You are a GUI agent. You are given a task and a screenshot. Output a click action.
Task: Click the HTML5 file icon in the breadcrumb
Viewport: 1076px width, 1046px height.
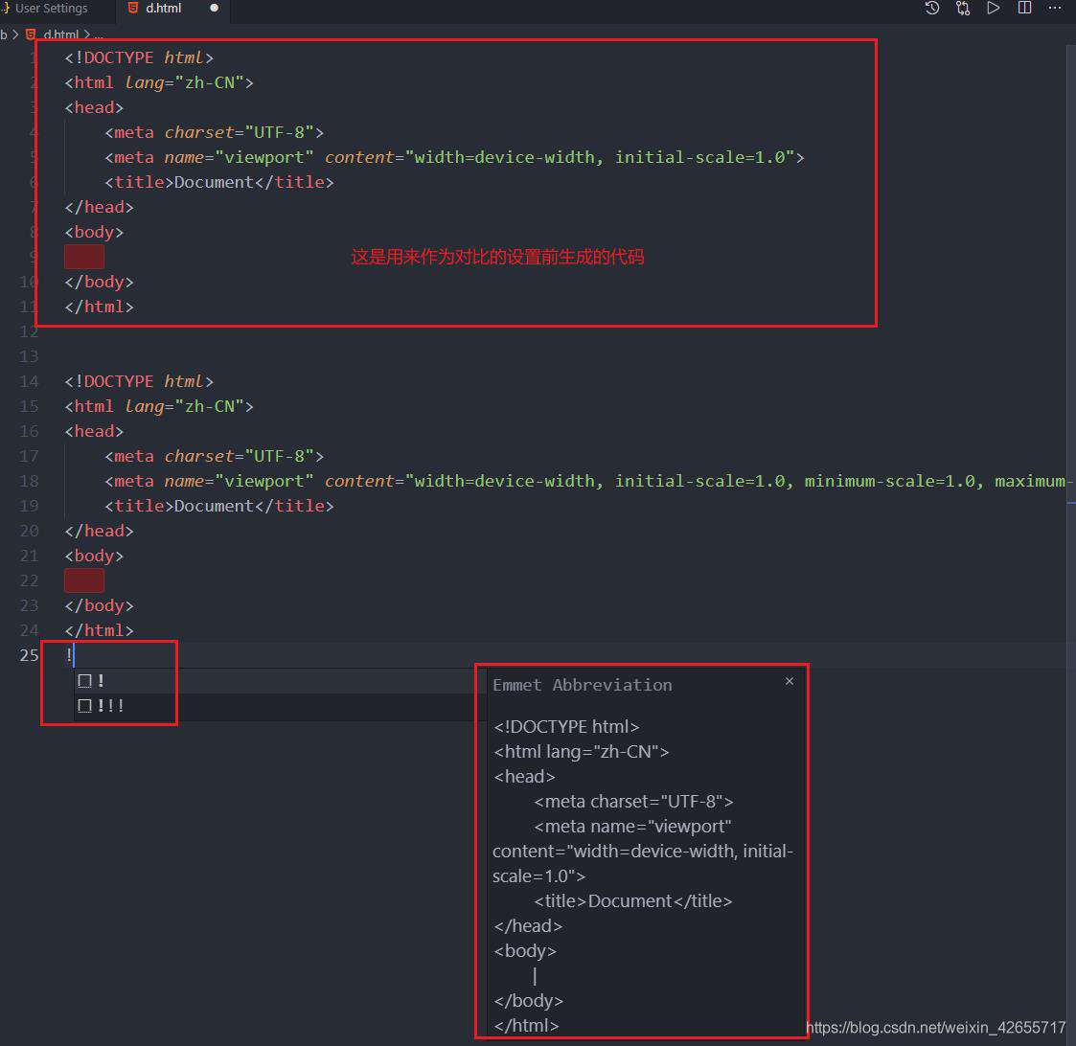click(31, 34)
